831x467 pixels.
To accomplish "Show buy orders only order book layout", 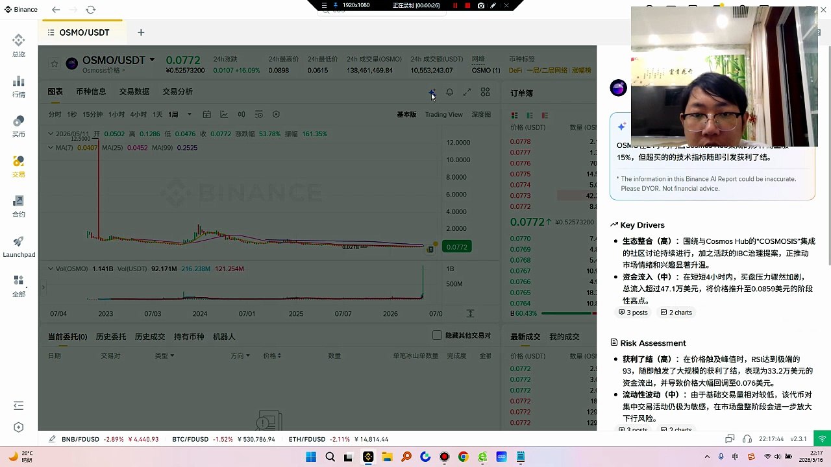I will 530,115.
